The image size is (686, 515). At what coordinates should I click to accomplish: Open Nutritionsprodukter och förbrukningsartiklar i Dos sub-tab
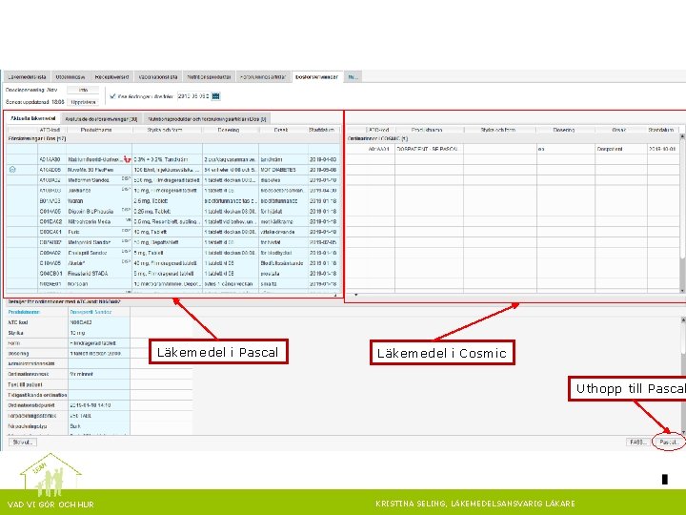point(207,118)
